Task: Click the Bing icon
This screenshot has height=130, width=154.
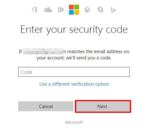Action: pos(113,10)
